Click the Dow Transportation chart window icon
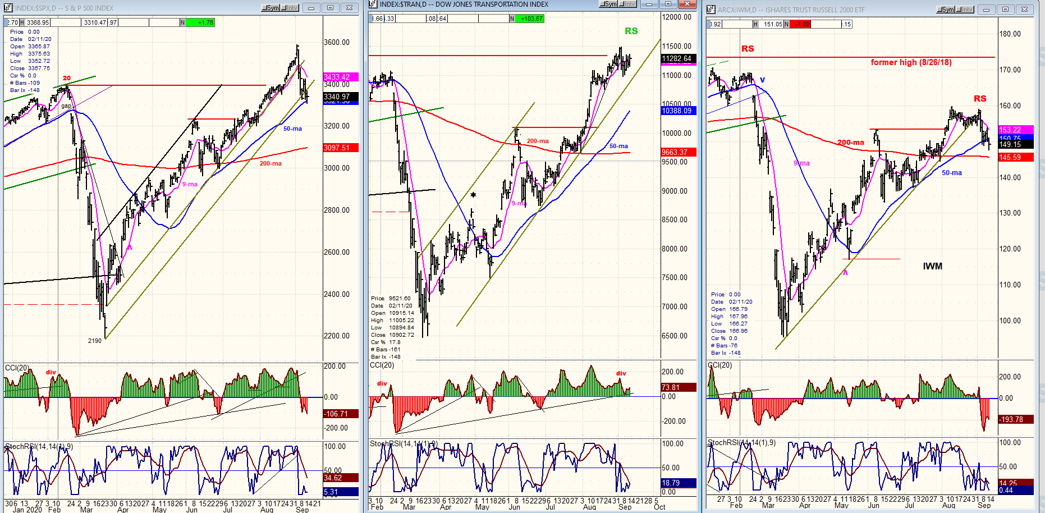The height and width of the screenshot is (513, 1045). click(374, 4)
